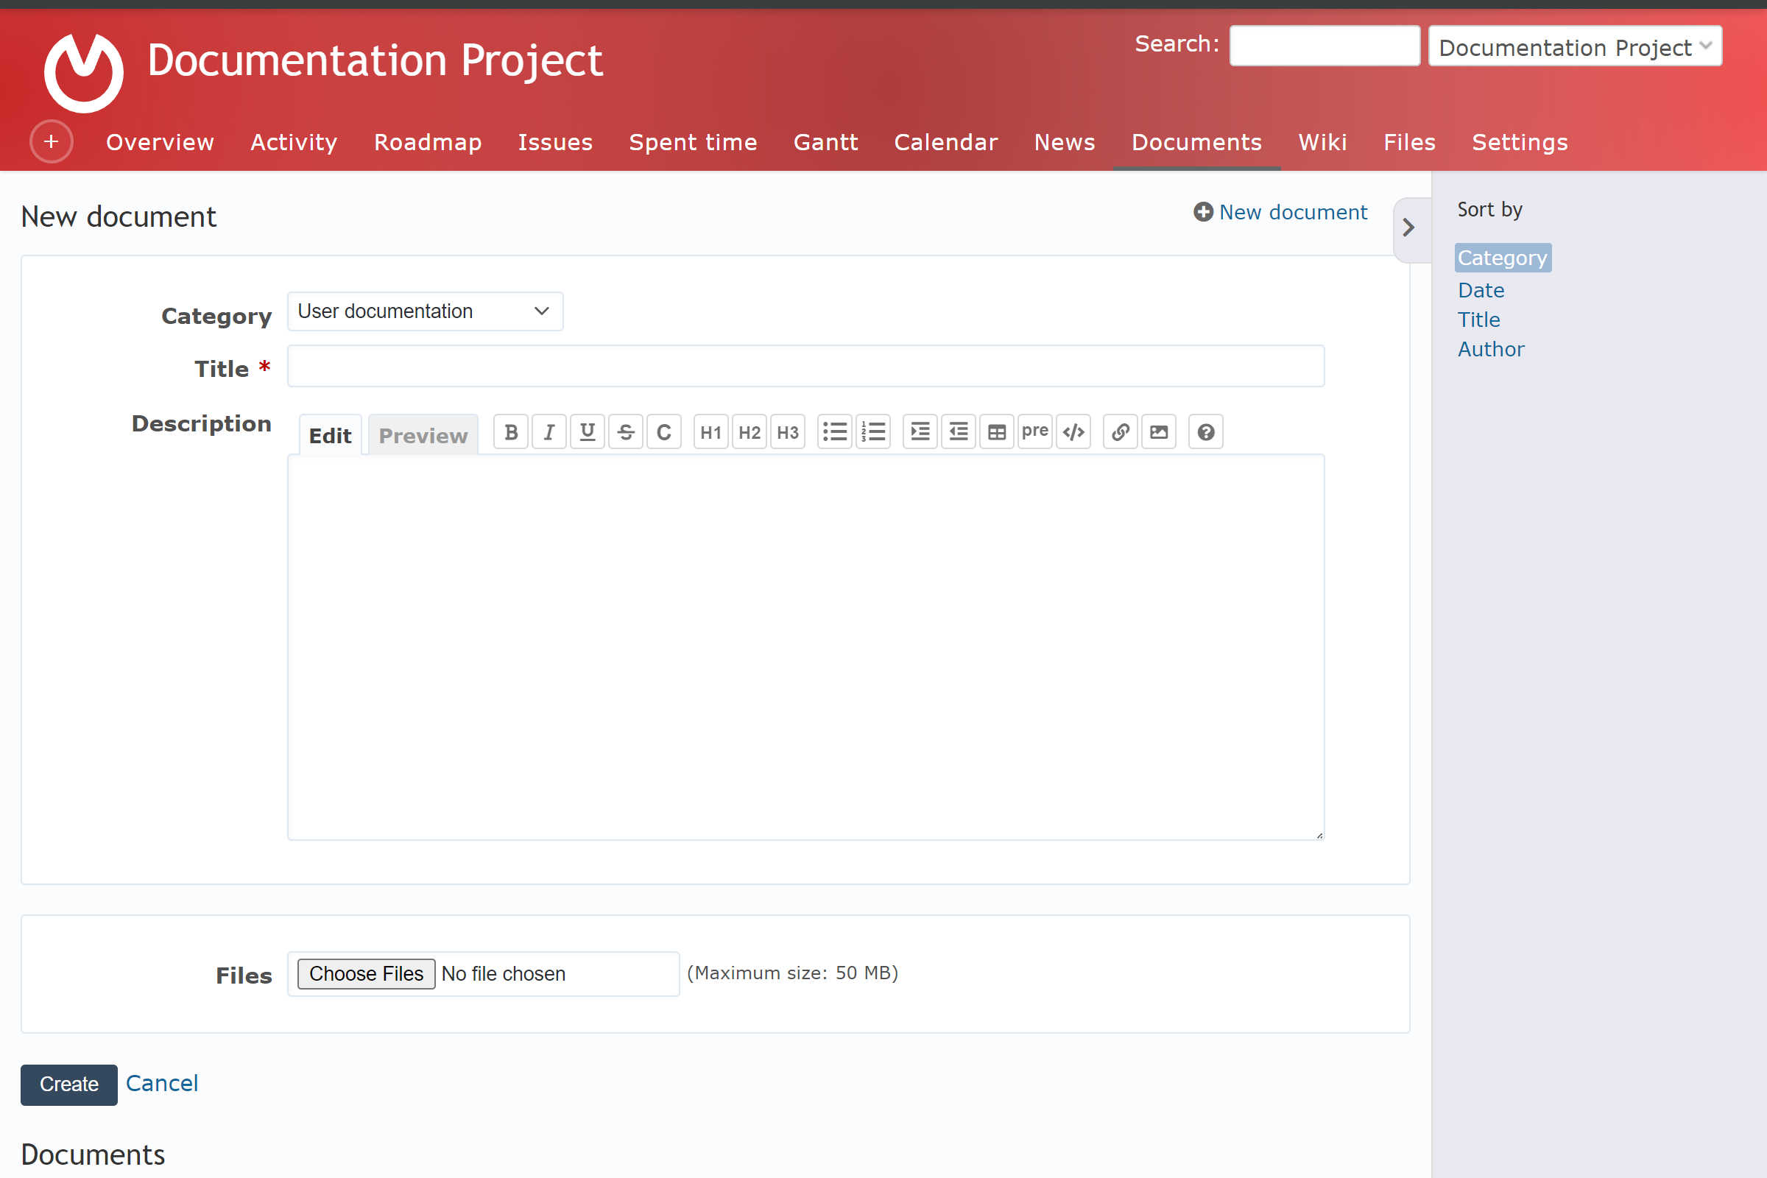The height and width of the screenshot is (1178, 1767).
Task: Insert Heading 3 with H3 button
Action: (x=787, y=432)
